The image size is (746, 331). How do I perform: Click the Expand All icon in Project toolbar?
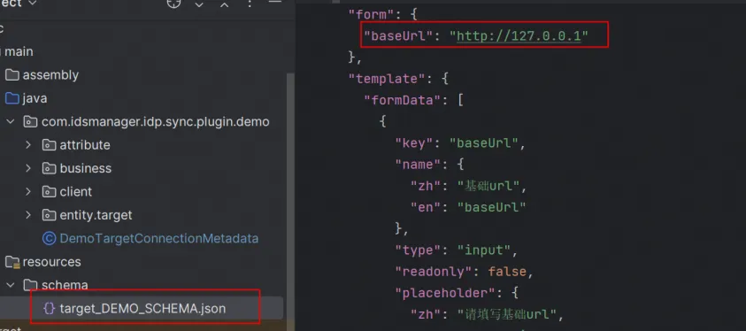click(199, 4)
